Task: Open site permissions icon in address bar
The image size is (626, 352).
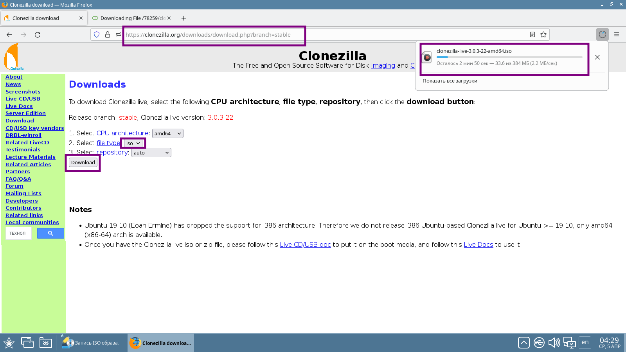Action: [119, 34]
